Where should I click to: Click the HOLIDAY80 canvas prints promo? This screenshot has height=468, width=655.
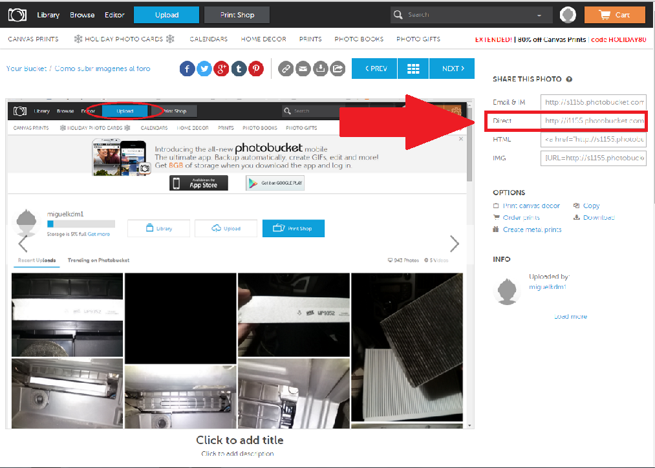(x=561, y=39)
